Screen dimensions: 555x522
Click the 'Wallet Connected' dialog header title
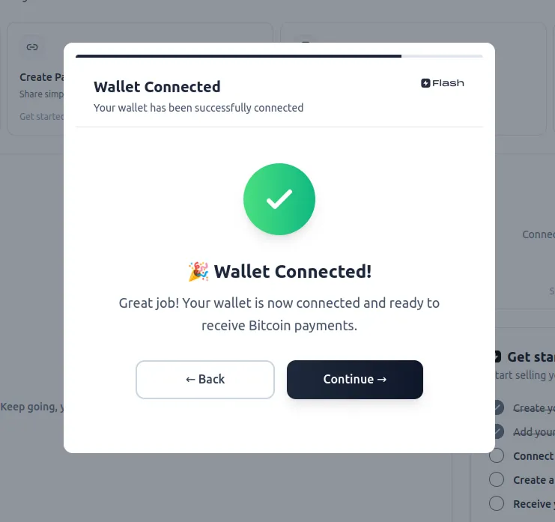157,87
